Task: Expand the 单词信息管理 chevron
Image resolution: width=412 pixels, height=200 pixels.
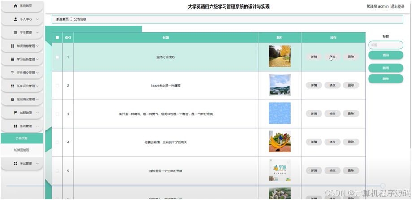Action: click(37, 46)
